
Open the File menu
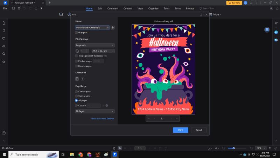pyautogui.click(x=5, y=8)
